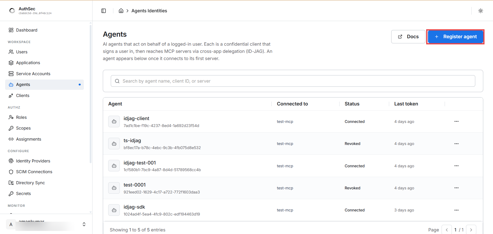Open actions menu for test-0001

tap(456, 188)
